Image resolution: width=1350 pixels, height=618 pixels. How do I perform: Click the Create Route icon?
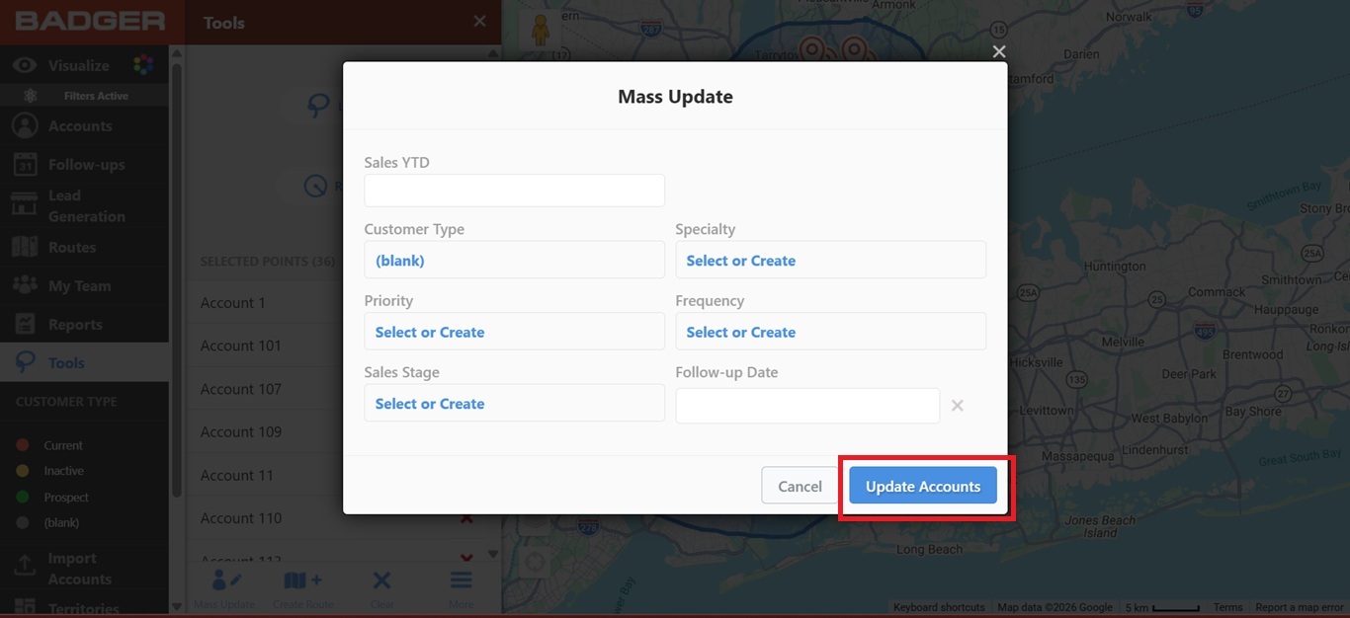pos(302,580)
